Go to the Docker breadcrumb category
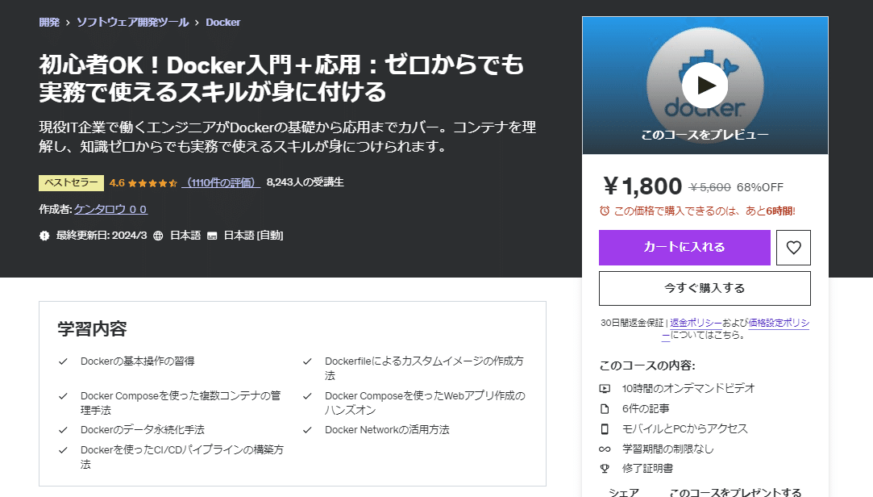Viewport: 873px width, 497px height. [222, 23]
